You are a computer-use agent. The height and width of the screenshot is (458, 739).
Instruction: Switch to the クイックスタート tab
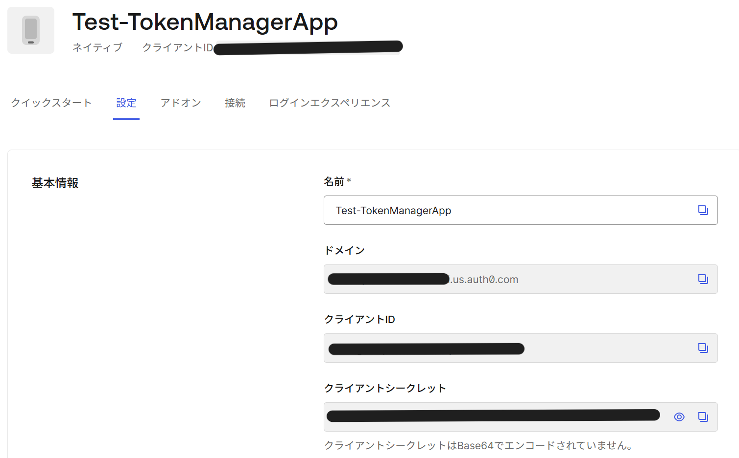pos(51,103)
